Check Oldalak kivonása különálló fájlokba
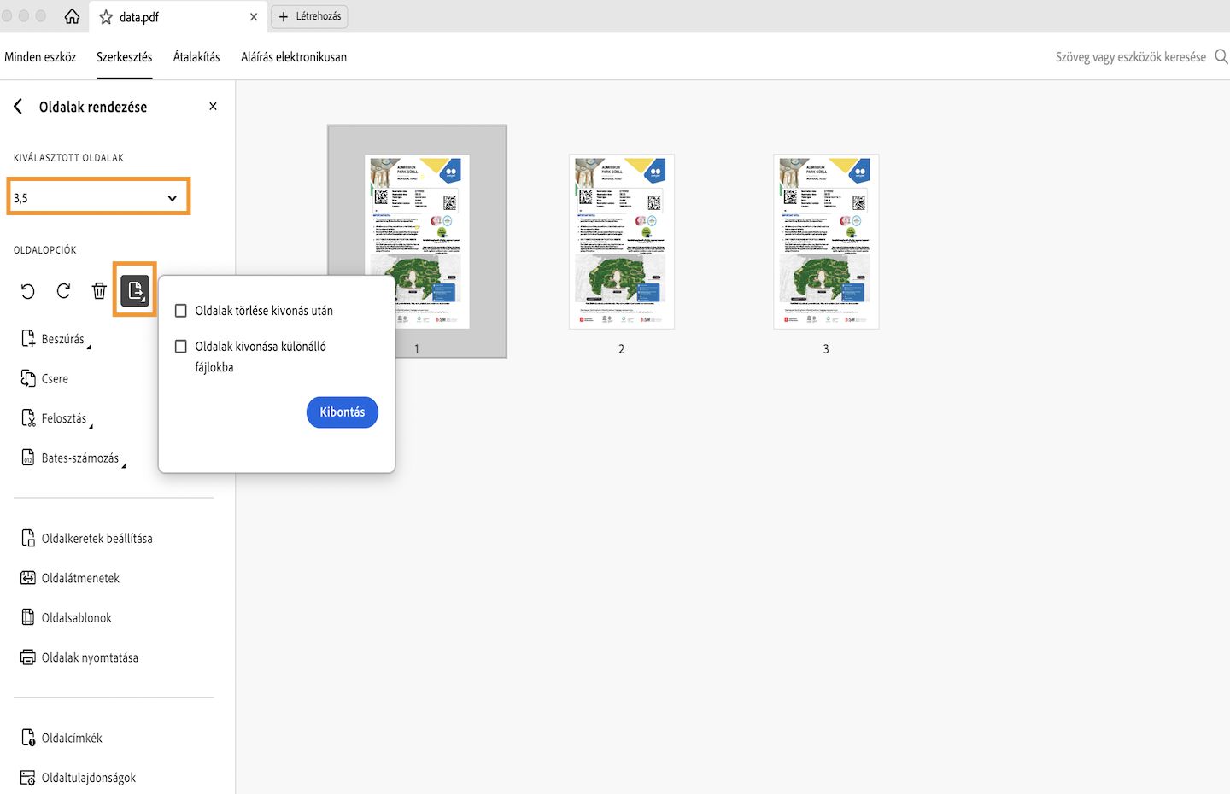The height and width of the screenshot is (794, 1230). point(180,346)
